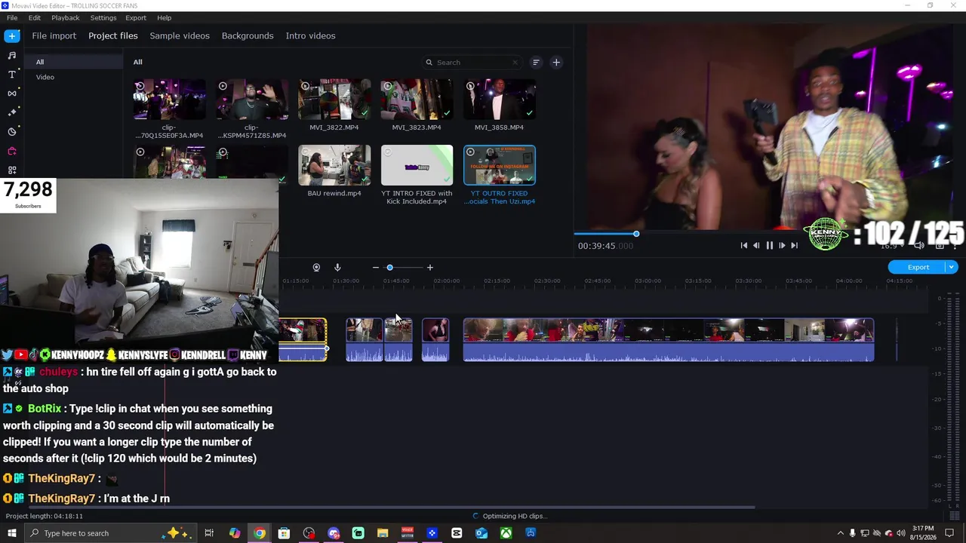Open the Stickers panel icon
The height and width of the screenshot is (543, 966).
[12, 132]
